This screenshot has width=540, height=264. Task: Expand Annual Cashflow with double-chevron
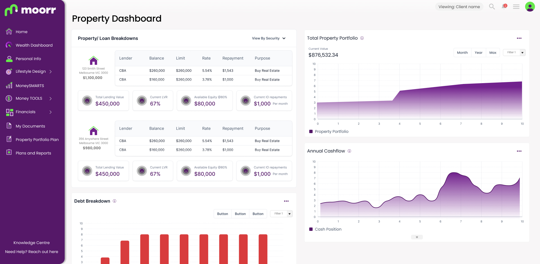[417, 237]
